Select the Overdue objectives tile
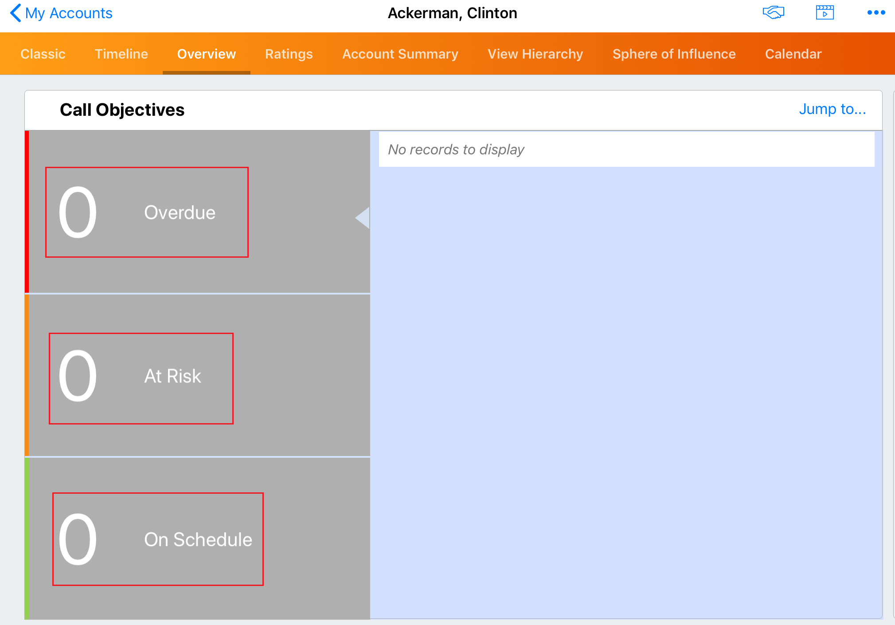 (x=180, y=213)
